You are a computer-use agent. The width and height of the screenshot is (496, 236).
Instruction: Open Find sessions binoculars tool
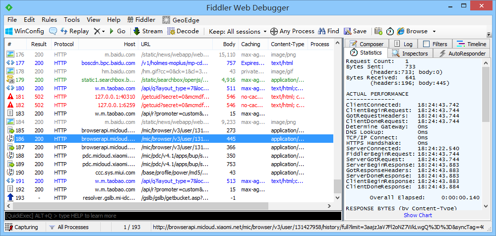(x=328, y=31)
